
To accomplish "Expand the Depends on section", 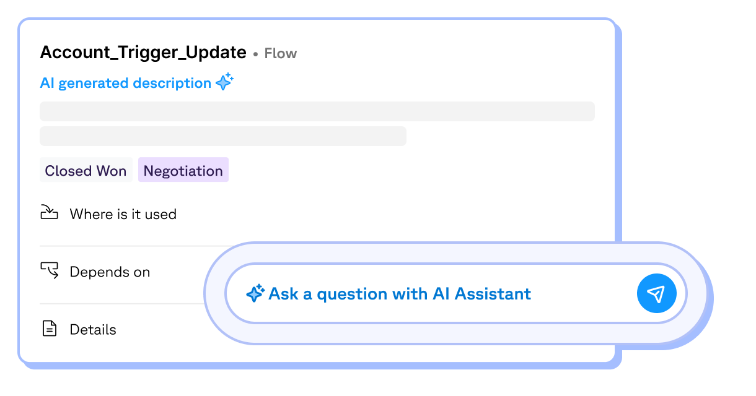I will (x=110, y=272).
